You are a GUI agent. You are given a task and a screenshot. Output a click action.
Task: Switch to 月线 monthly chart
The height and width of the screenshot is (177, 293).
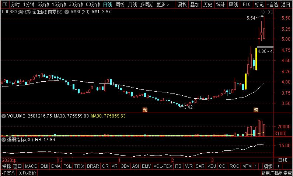pos(132,4)
